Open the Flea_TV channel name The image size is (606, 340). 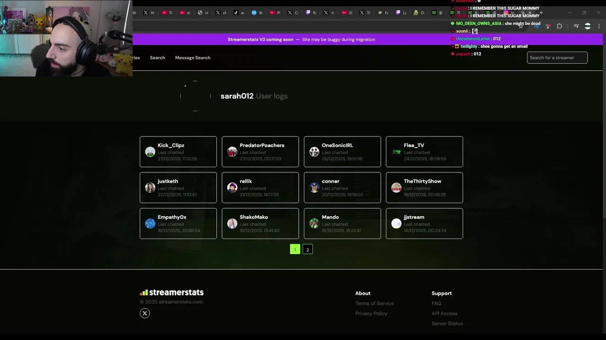[414, 145]
